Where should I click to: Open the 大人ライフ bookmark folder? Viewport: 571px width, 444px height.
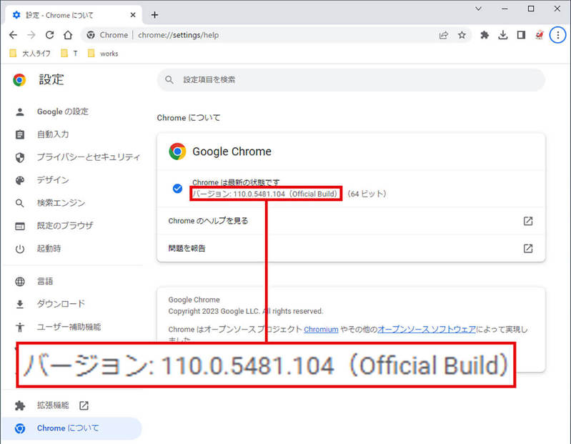point(30,54)
